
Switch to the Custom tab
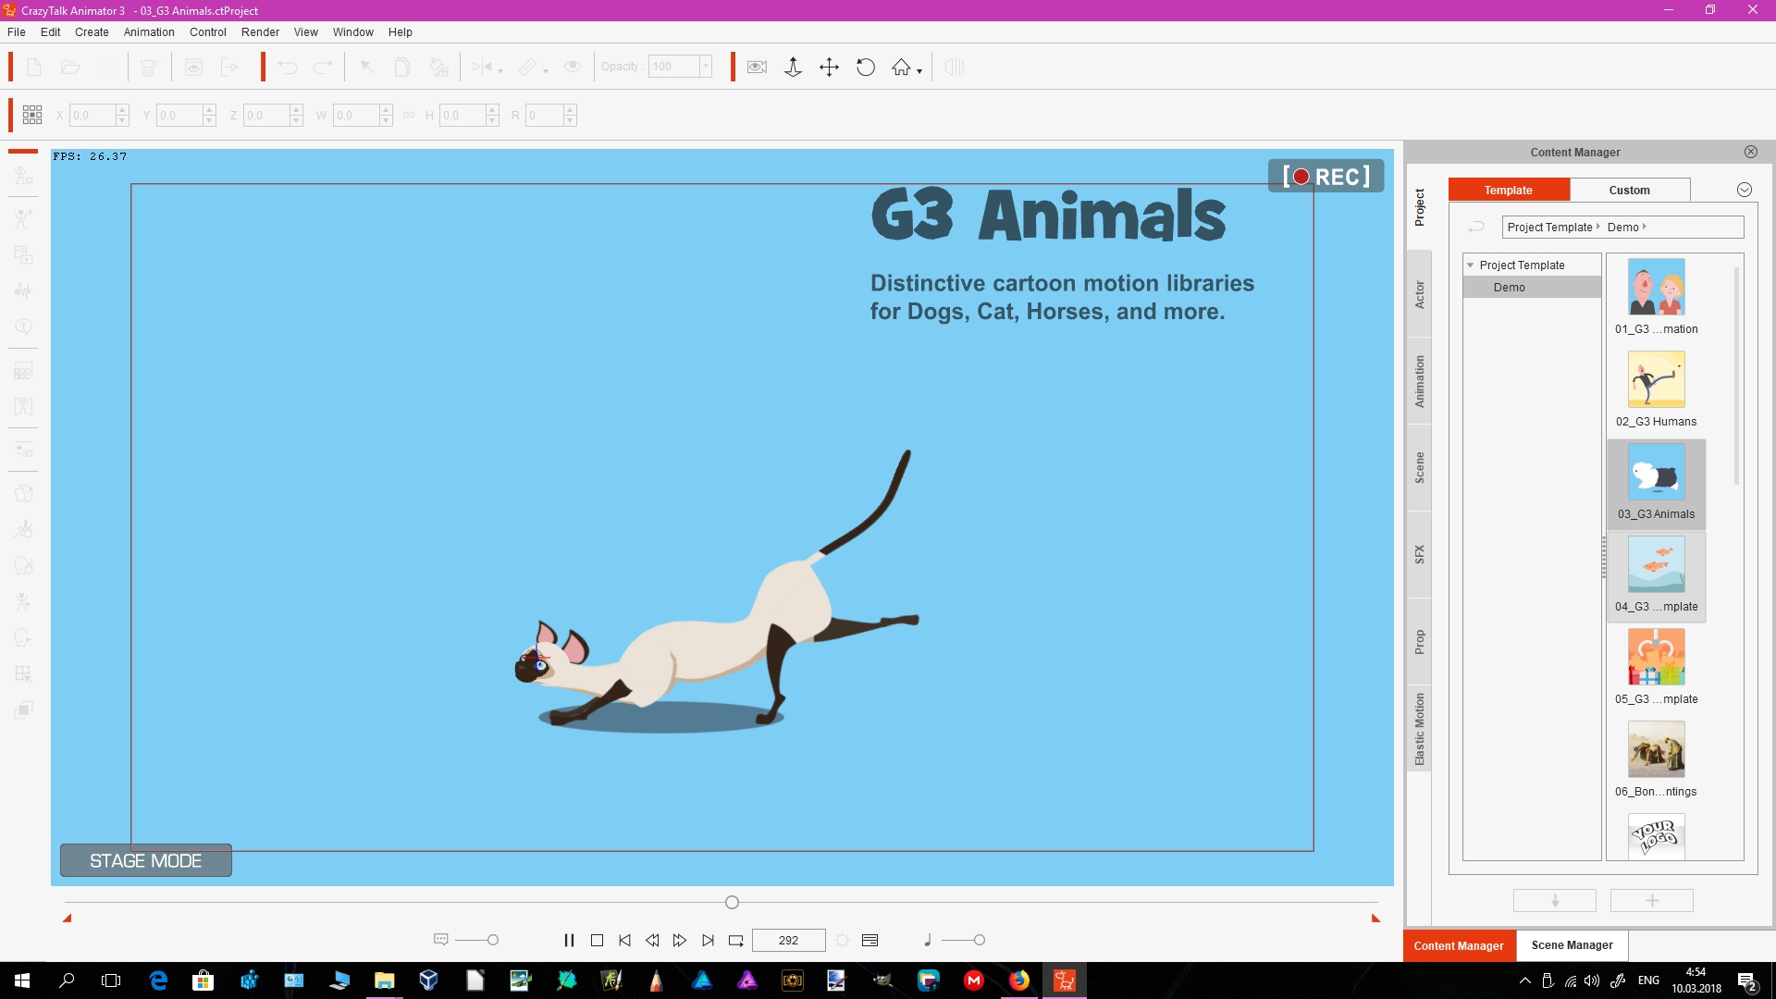(1629, 190)
